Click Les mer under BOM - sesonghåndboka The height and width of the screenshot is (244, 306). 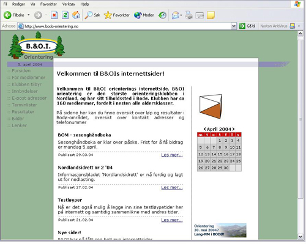tap(172, 155)
